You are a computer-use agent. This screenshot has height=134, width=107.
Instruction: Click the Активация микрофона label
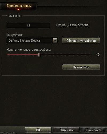(72, 25)
